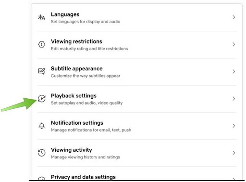Viewport: 246px width, 182px height.
Task: Open Privacy and data settings
Action: pyautogui.click(x=83, y=177)
